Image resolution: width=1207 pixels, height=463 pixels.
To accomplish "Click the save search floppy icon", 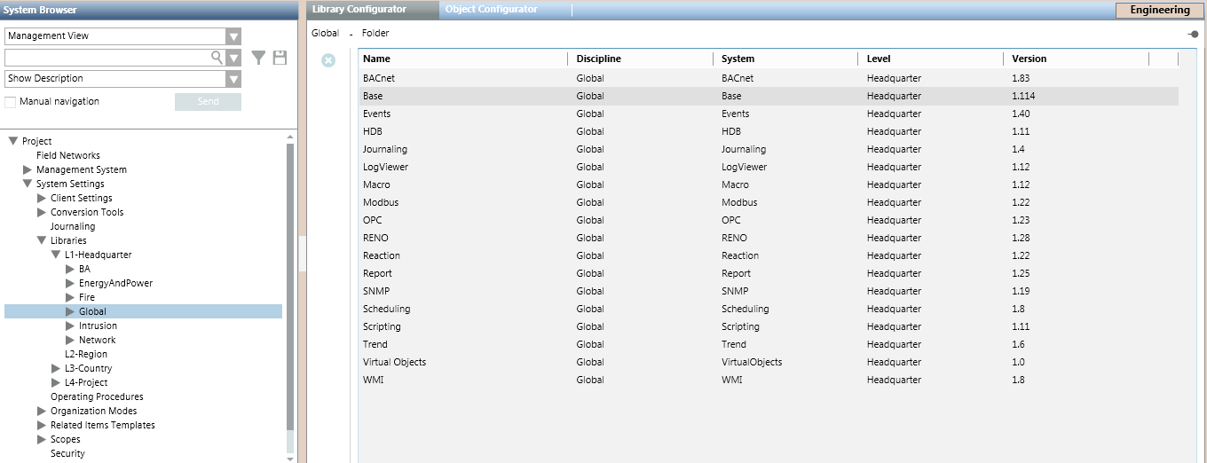I will 280,58.
